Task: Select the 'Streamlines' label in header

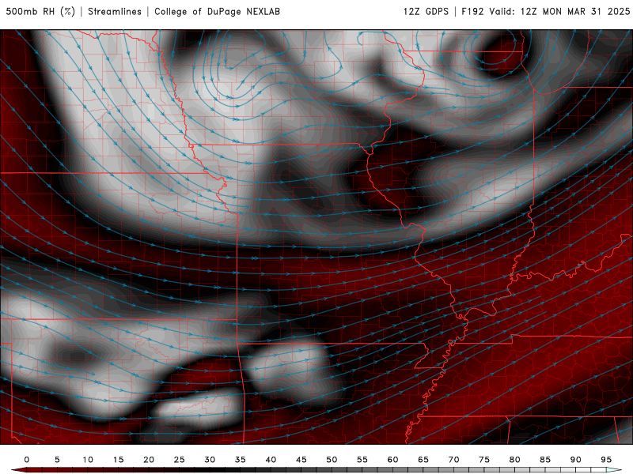Action: (115, 12)
